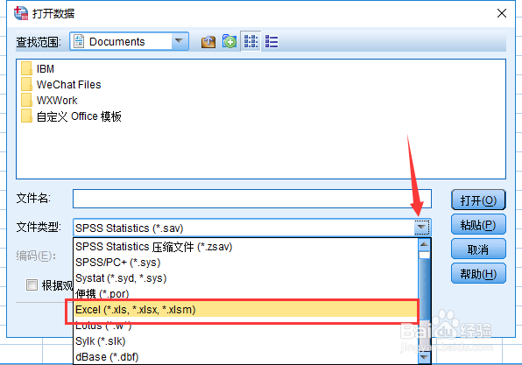The height and width of the screenshot is (365, 522).
Task: Click file type list scroll-down arrow
Action: (424, 357)
